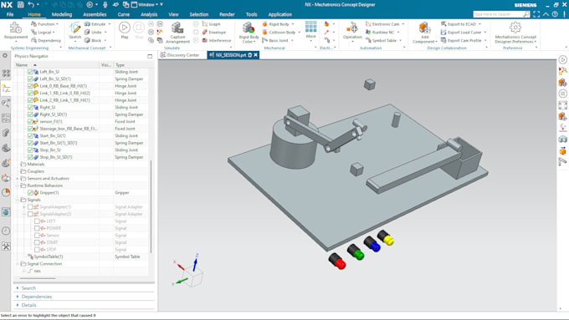Switch to the Assemblies ribbon tab
This screenshot has height=320, width=569.
coord(95,14)
